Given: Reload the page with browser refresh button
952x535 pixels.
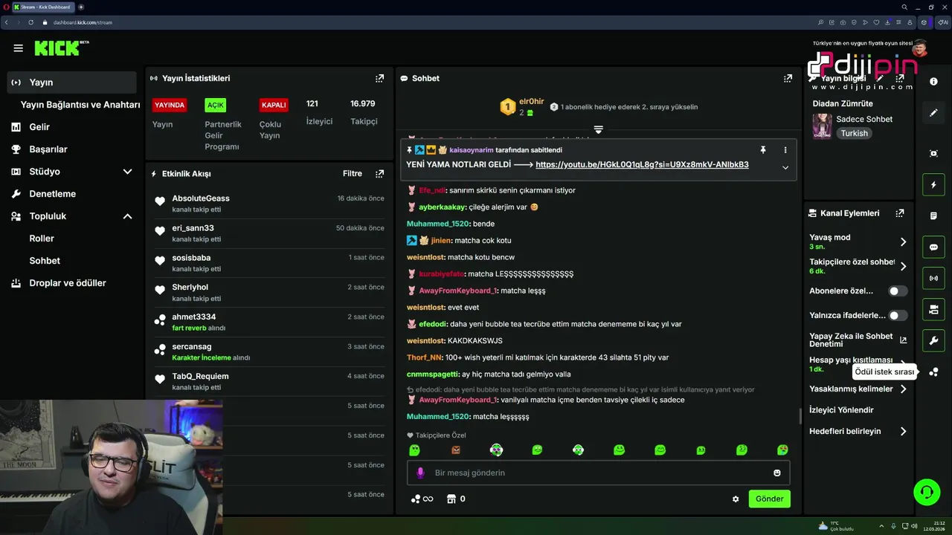Looking at the screenshot, I should 30,22.
